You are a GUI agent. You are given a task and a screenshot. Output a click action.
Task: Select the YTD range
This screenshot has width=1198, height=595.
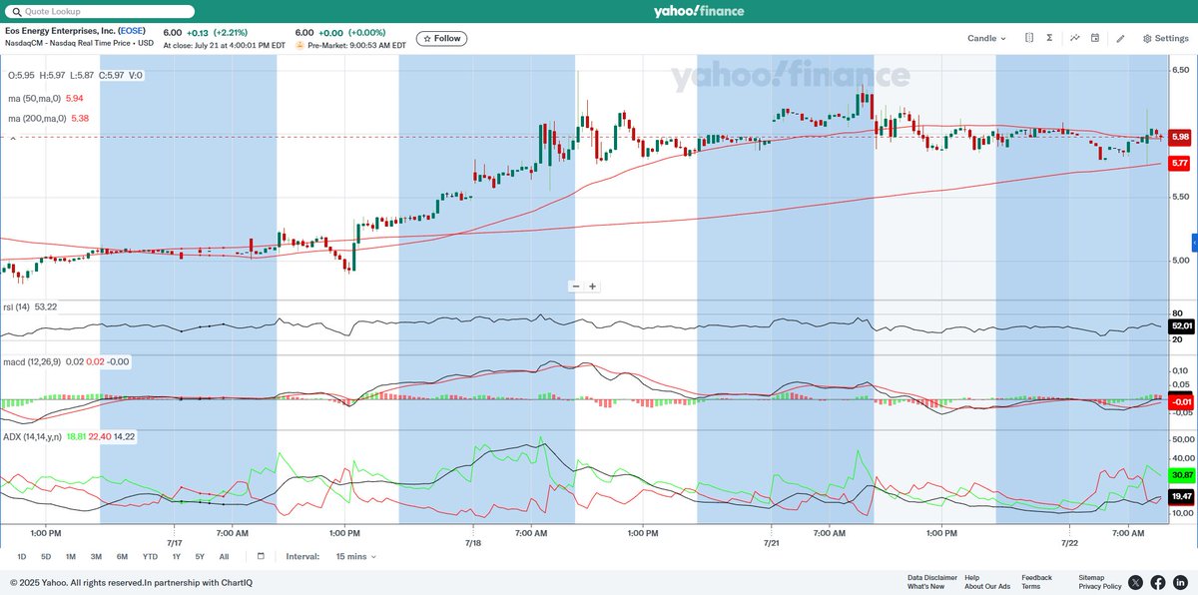coord(150,556)
